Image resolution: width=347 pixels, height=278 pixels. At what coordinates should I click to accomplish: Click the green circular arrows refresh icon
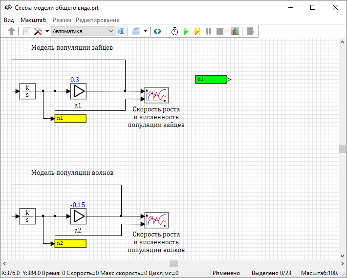(157, 31)
